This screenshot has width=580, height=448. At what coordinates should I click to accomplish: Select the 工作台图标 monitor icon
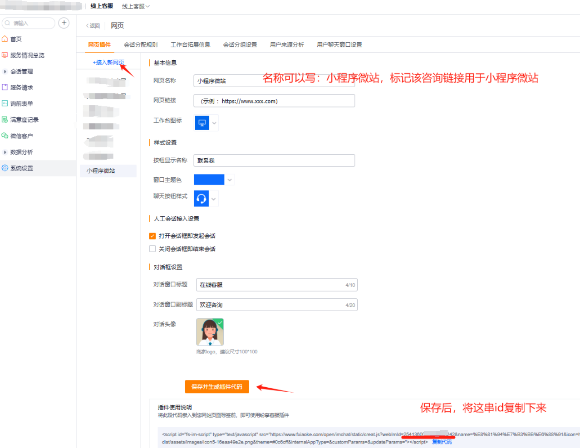tap(202, 123)
